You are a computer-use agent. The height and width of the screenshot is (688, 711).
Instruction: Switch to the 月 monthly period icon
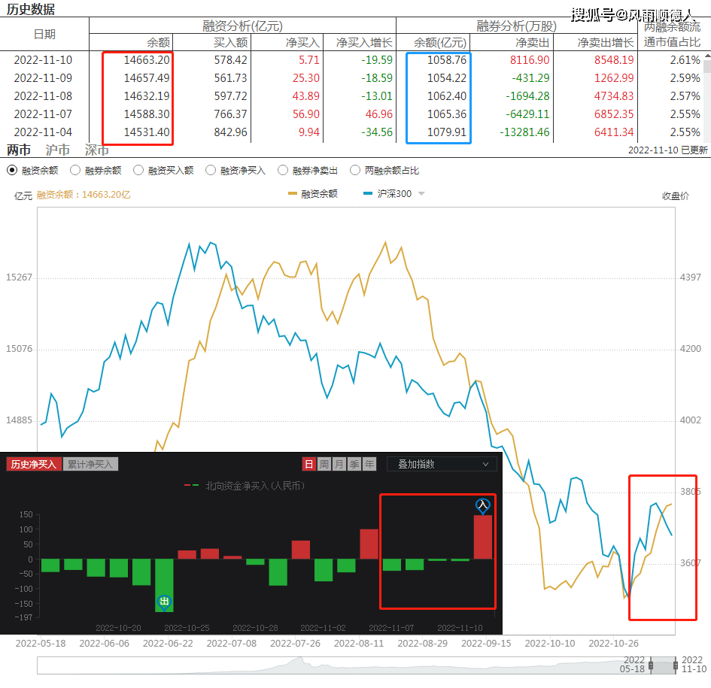point(339,464)
